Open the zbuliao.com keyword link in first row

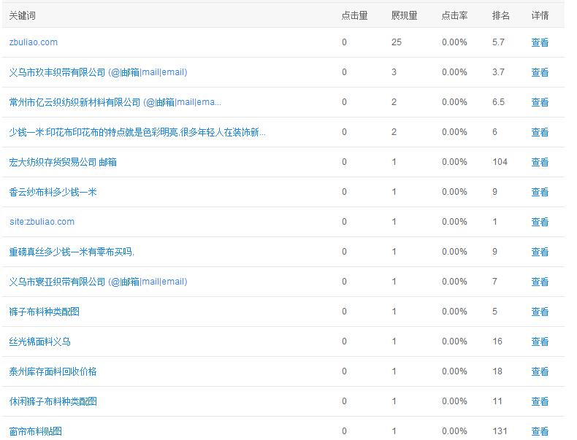coord(34,42)
